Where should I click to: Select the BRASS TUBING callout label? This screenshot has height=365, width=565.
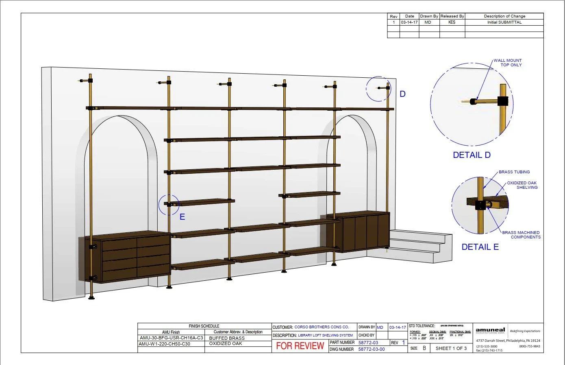(514, 172)
